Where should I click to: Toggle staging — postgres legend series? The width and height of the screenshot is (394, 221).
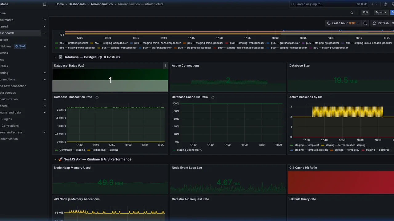coord(378,150)
